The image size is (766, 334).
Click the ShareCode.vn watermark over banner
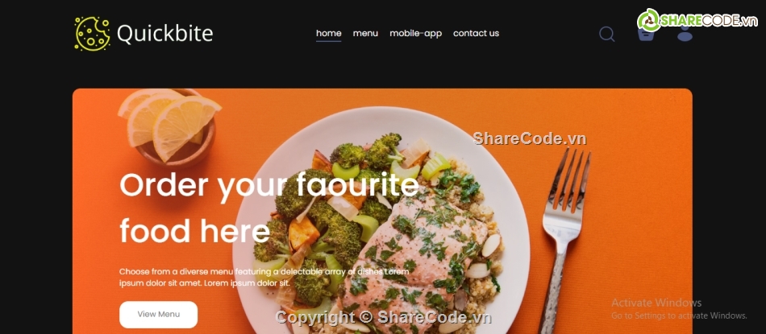[x=529, y=138]
